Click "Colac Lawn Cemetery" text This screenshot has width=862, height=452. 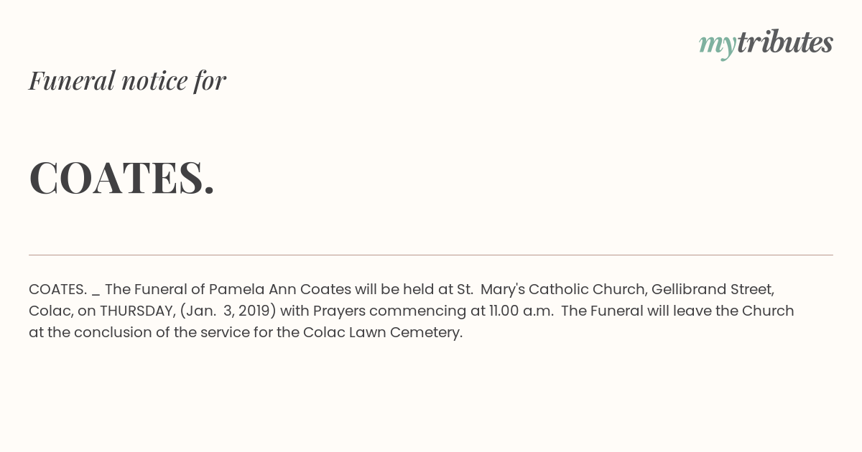(382, 332)
